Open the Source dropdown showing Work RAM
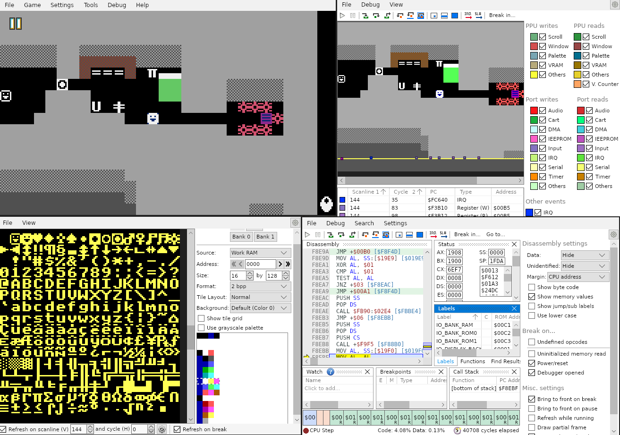Screen dimensions: 620x435 tap(260, 253)
